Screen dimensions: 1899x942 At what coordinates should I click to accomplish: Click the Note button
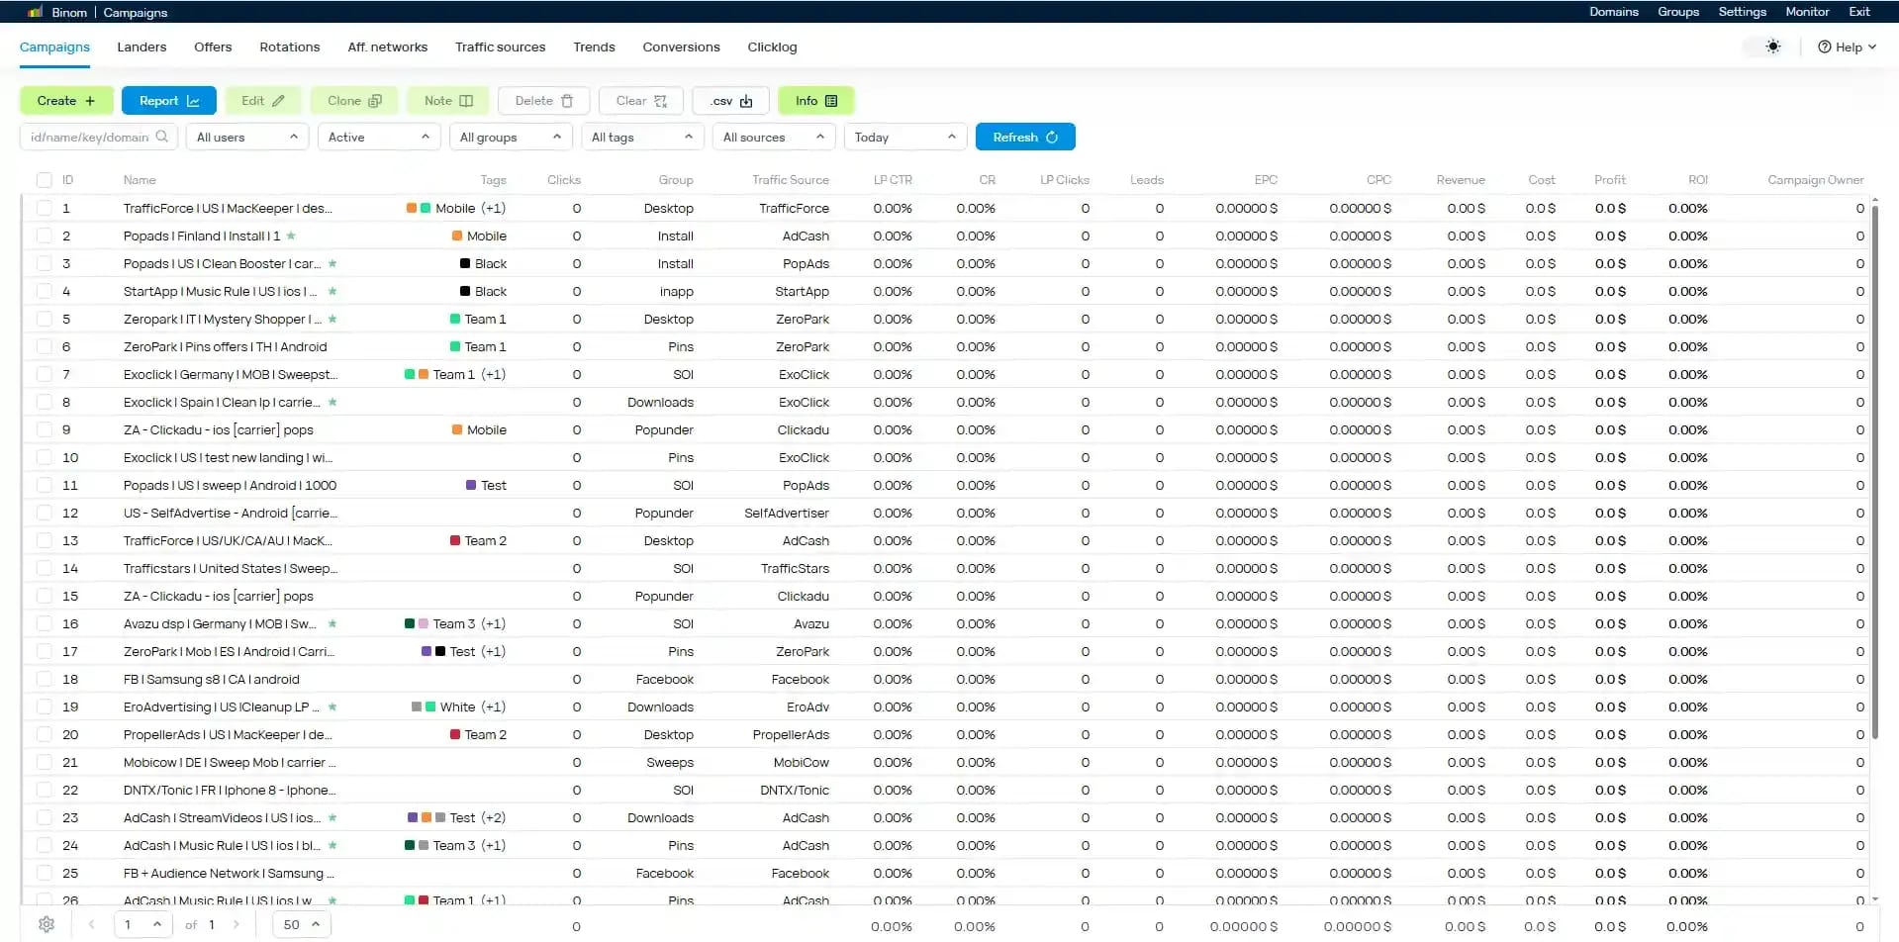click(448, 101)
